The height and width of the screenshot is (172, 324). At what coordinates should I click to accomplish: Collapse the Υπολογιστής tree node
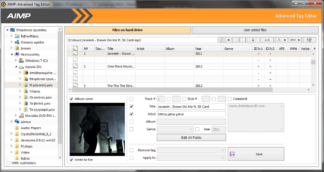12,55
